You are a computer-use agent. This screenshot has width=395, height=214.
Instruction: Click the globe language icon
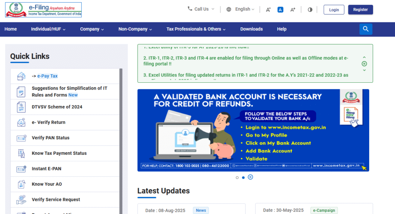[x=229, y=9]
